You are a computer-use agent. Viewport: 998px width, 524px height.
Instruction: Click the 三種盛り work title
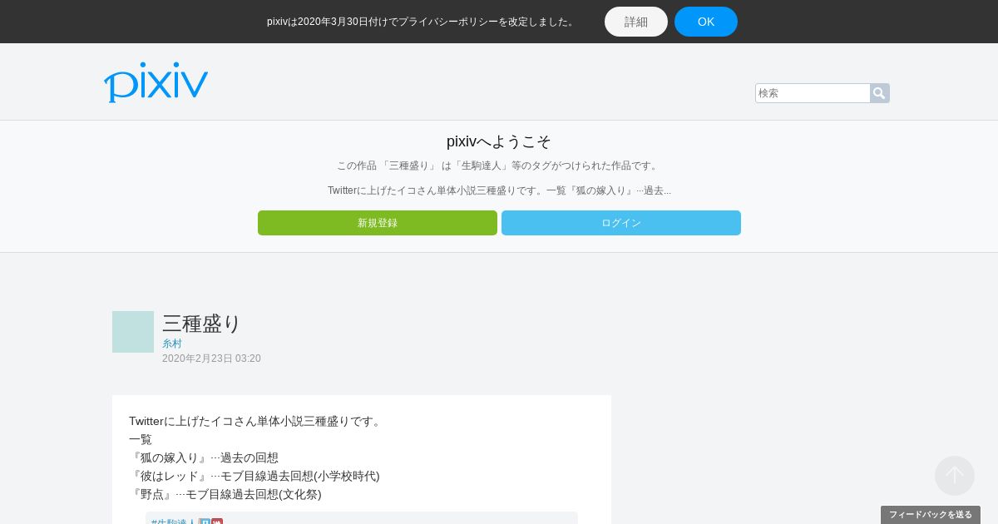pos(201,324)
